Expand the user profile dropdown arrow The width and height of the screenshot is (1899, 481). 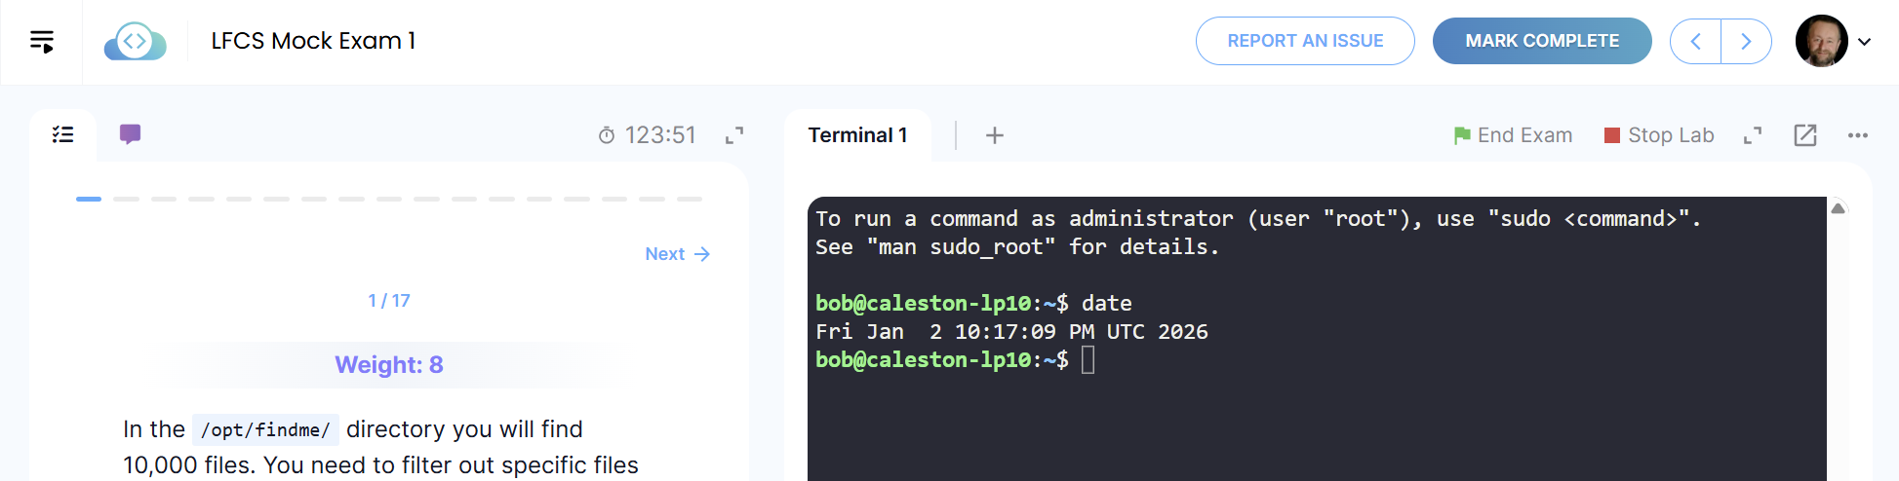1865,42
